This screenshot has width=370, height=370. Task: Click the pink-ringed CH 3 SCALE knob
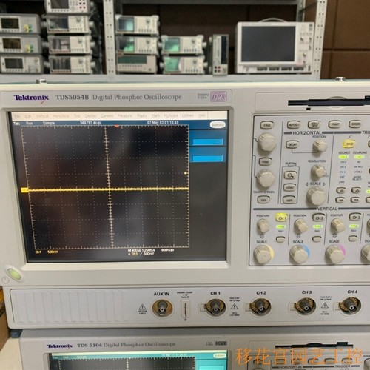point(335,253)
